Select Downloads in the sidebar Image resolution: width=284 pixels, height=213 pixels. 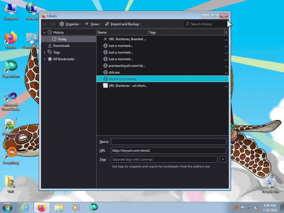click(69, 46)
